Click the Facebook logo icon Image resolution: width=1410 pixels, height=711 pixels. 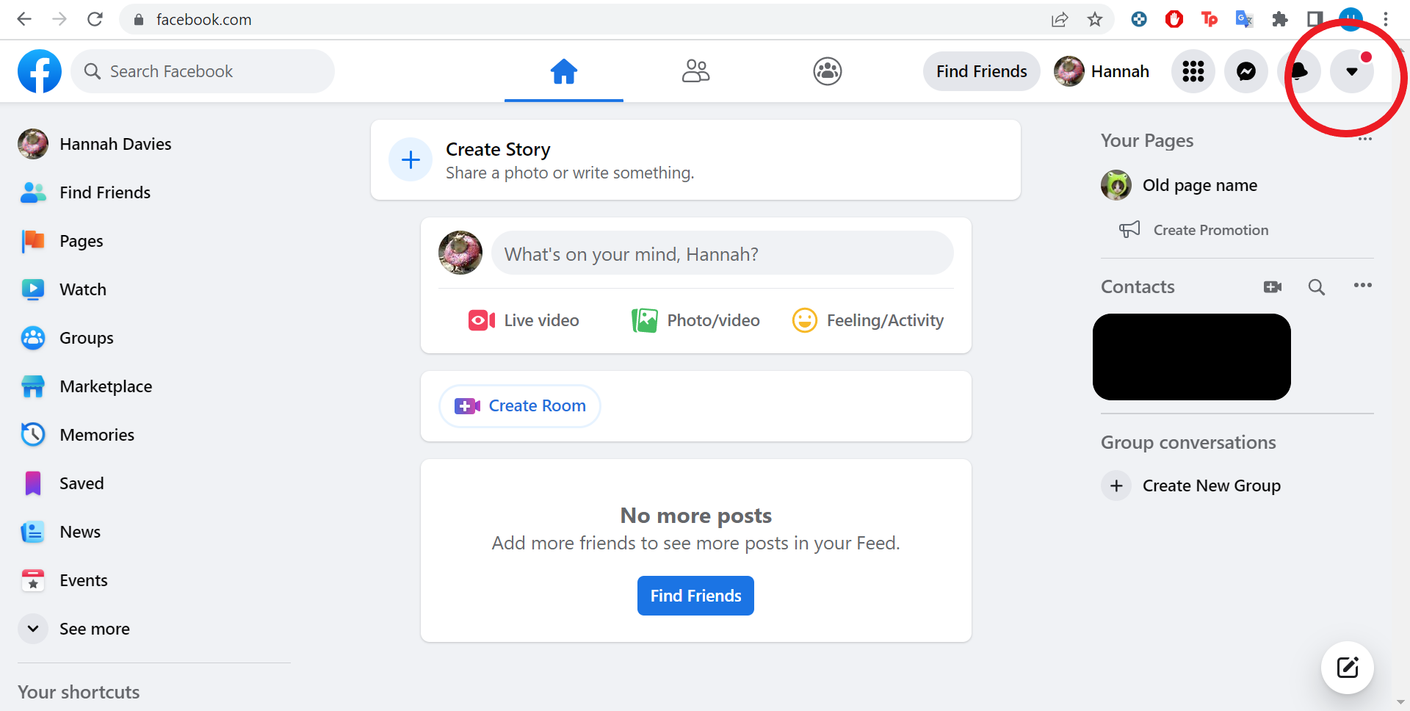pyautogui.click(x=40, y=71)
